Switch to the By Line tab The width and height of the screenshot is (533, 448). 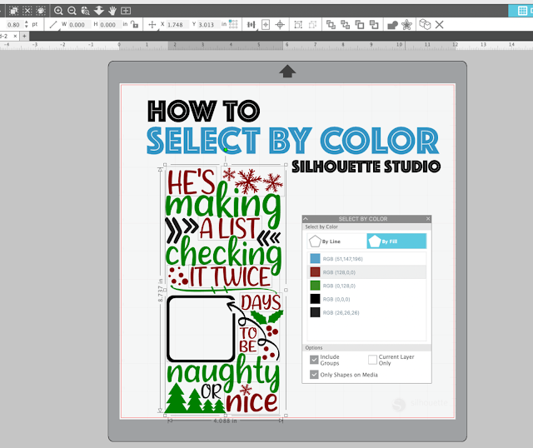point(336,241)
